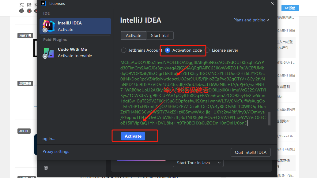
Task: Click the Code With Me plugin icon
Action: pyautogui.click(x=48, y=53)
